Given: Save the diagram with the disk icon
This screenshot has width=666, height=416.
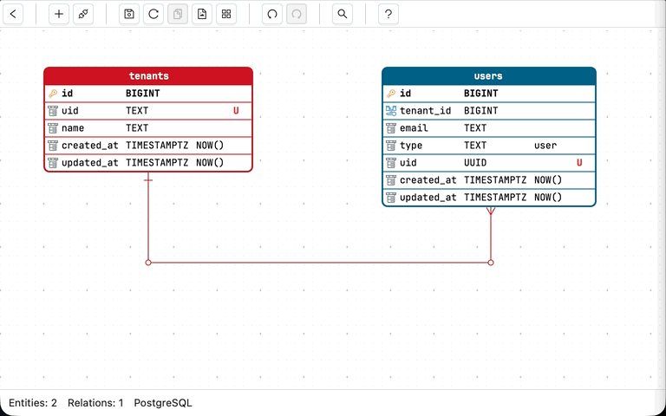Looking at the screenshot, I should (129, 14).
